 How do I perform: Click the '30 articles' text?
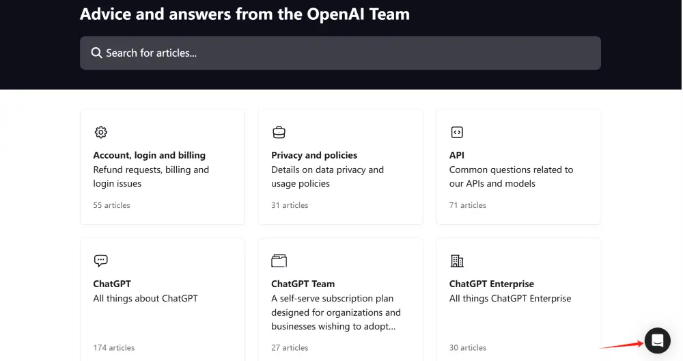coord(468,347)
